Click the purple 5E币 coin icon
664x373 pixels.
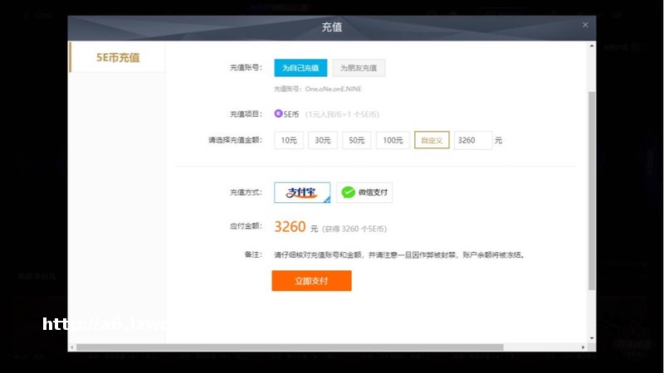point(278,114)
